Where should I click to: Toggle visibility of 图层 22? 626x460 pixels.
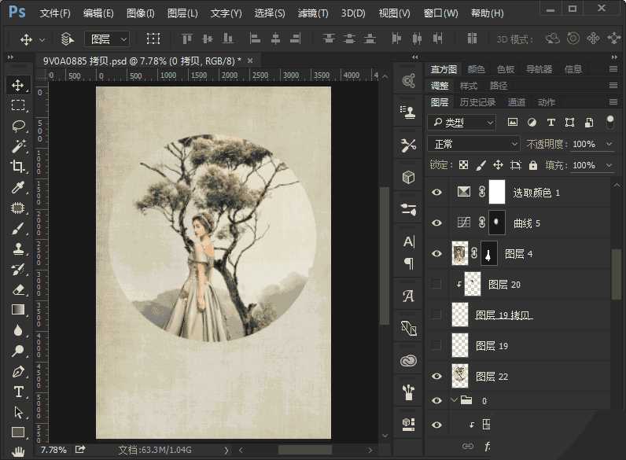pos(437,376)
